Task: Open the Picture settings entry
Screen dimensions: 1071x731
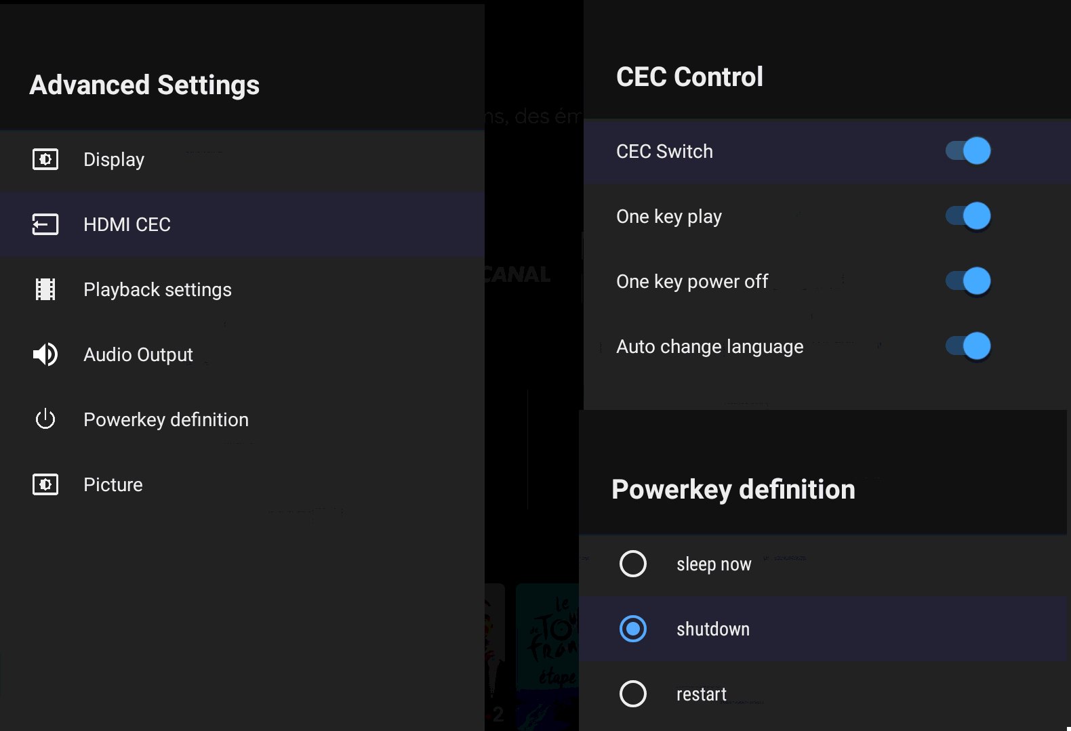Action: tap(242, 484)
